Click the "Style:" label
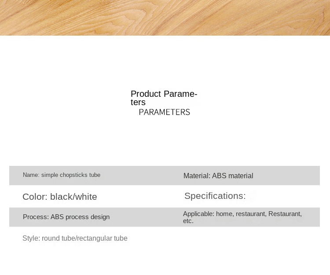 click(x=31, y=238)
